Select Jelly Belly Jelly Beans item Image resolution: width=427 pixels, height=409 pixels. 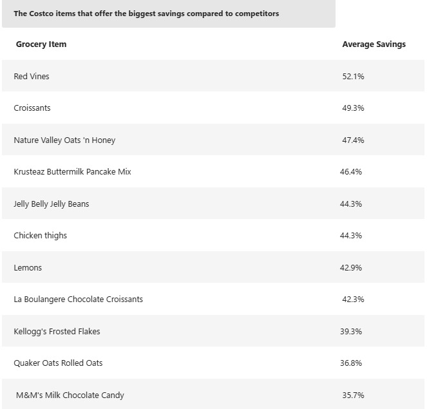coord(52,204)
